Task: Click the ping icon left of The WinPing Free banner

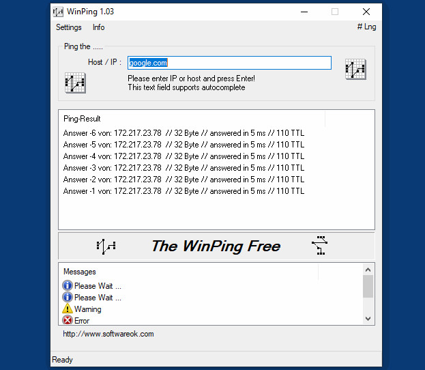Action: tap(106, 246)
